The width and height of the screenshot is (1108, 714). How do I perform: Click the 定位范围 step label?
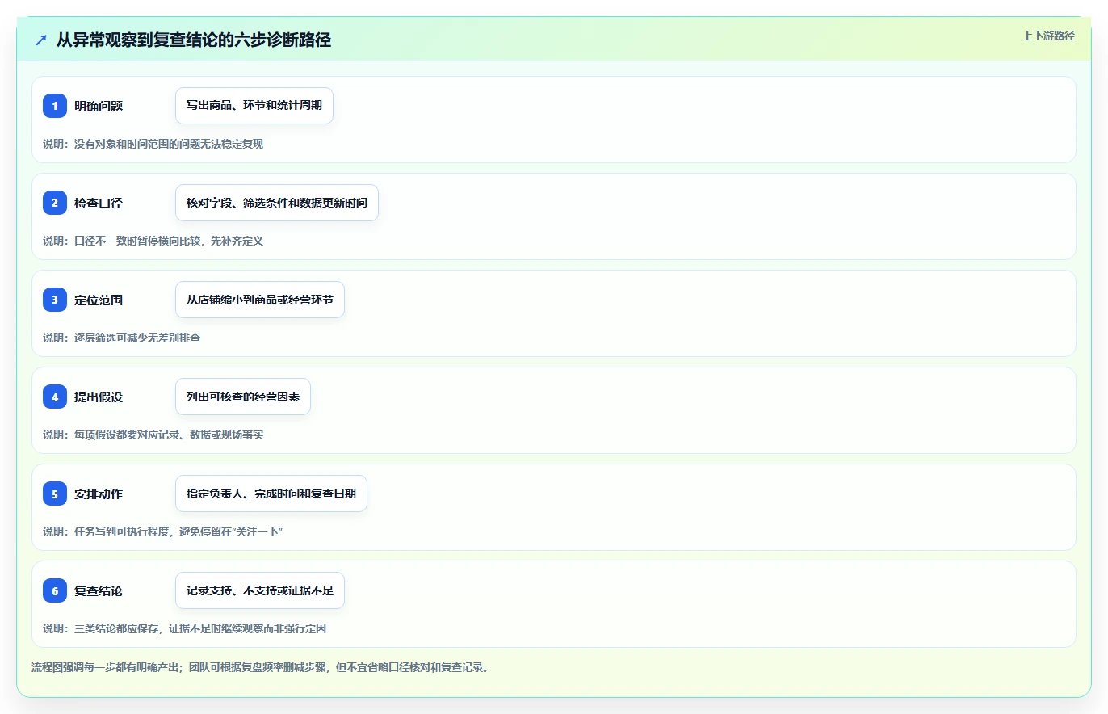click(99, 300)
